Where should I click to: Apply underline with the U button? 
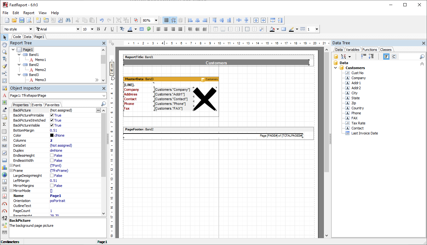[112, 29]
